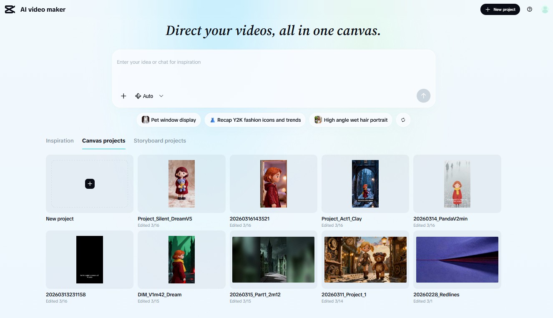Open the user profile avatar
The height and width of the screenshot is (318, 553).
coord(545,9)
